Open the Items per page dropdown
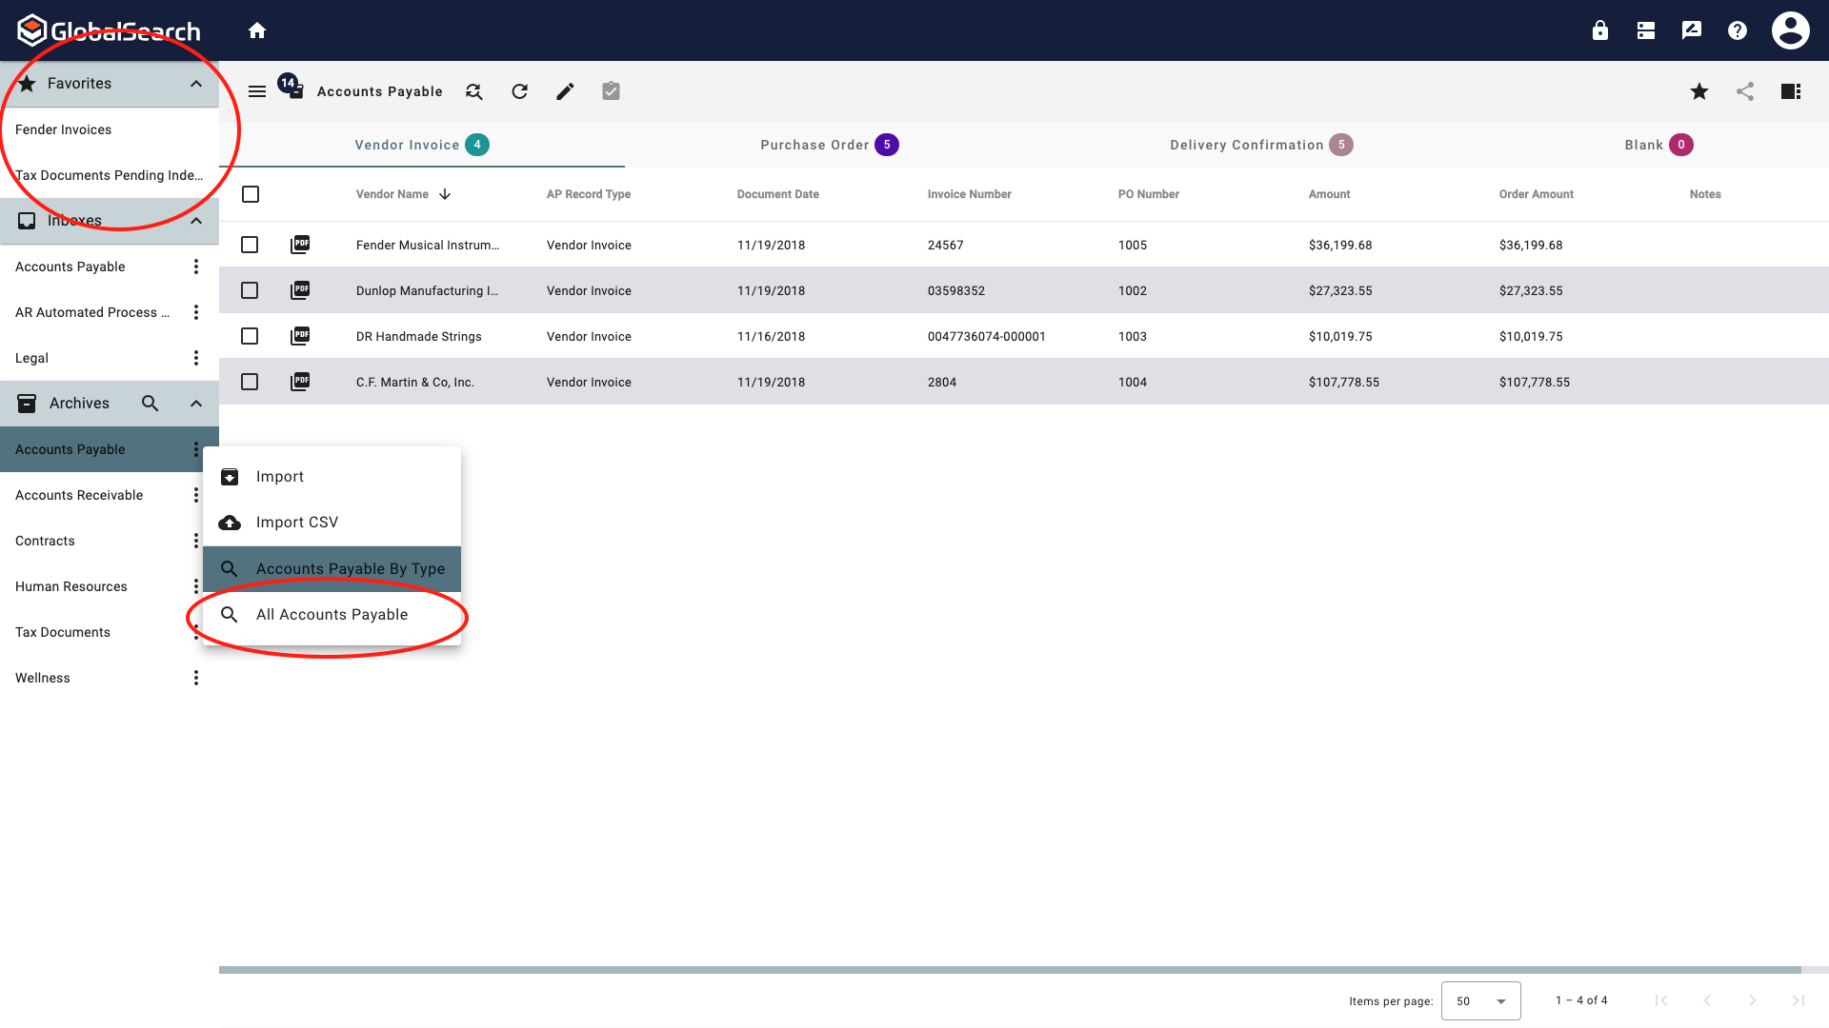Image resolution: width=1829 pixels, height=1028 pixels. pyautogui.click(x=1480, y=1000)
